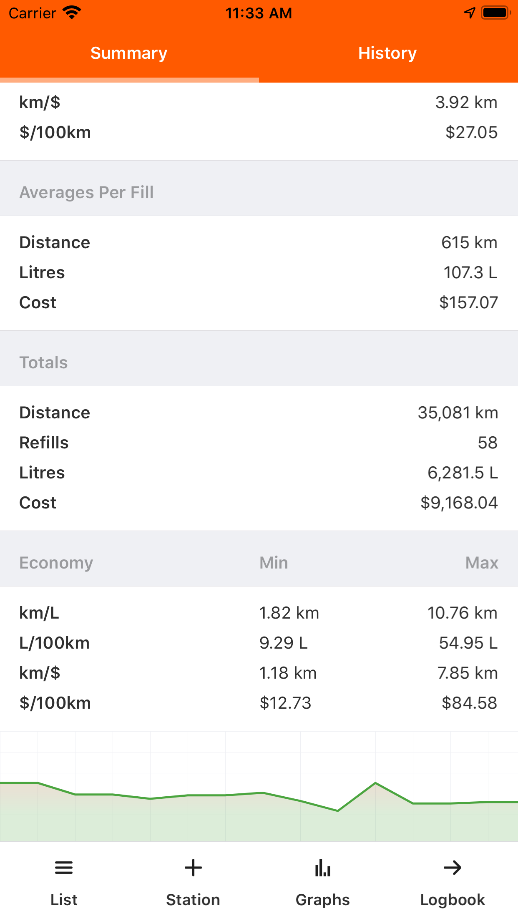Tap the List hamburger icon
Image resolution: width=518 pixels, height=921 pixels.
64,868
